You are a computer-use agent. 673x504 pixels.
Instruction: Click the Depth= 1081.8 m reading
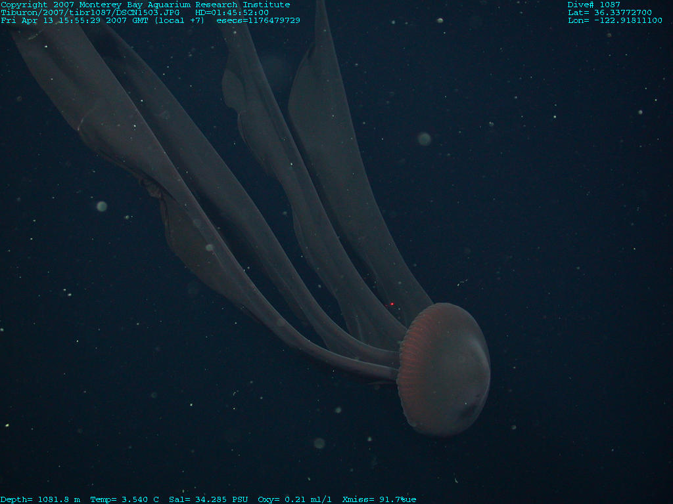click(40, 499)
